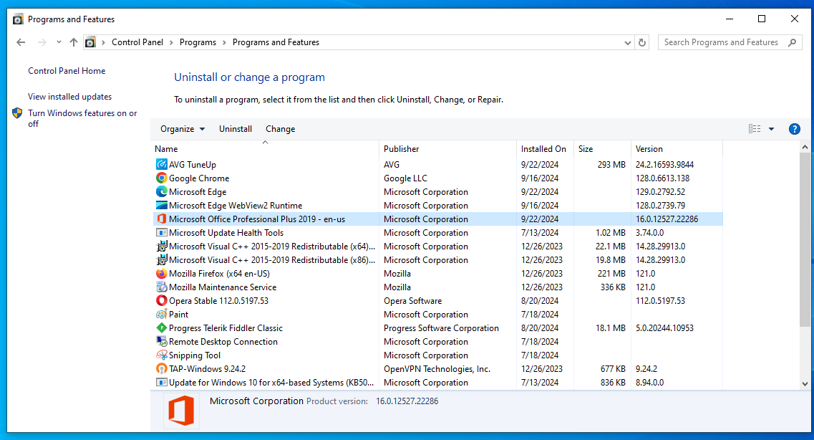The height and width of the screenshot is (440, 814).
Task: Open the recent locations dropdown arrow
Action: tap(59, 42)
